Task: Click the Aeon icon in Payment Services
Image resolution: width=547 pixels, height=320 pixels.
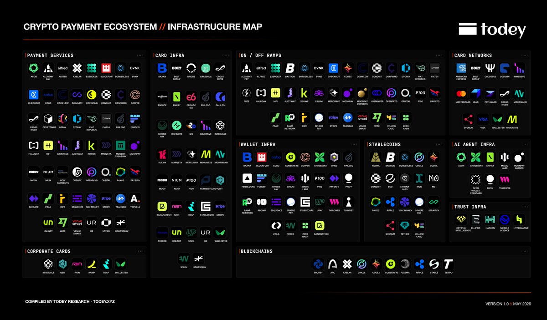Action: pos(34,68)
